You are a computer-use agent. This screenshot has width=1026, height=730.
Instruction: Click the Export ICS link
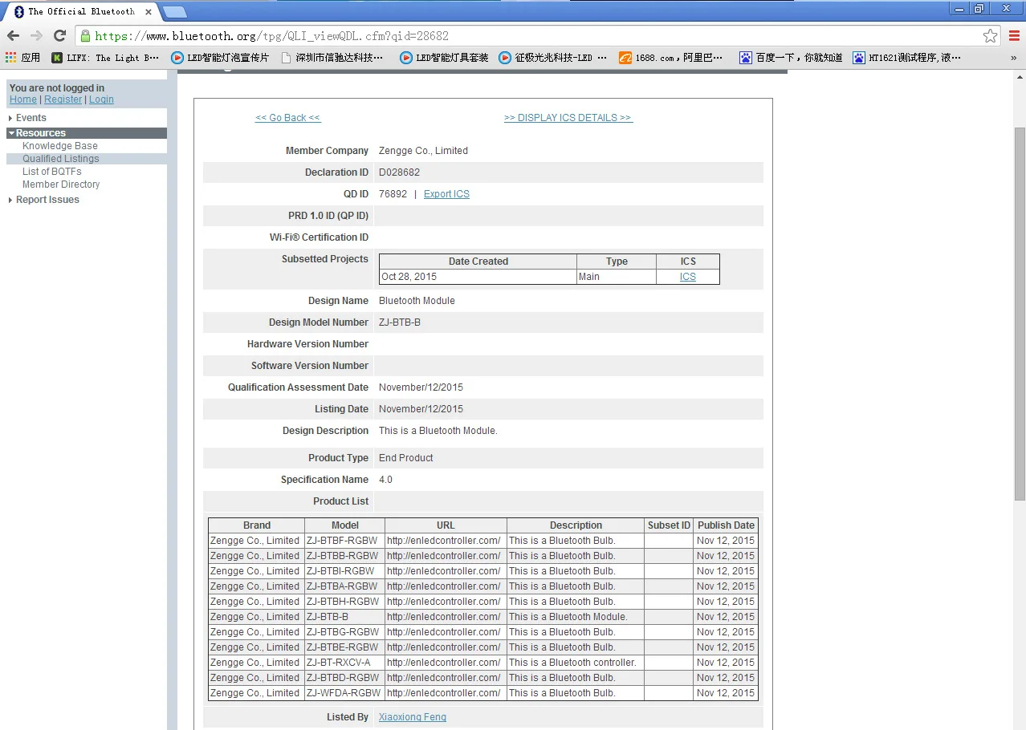[x=446, y=194]
